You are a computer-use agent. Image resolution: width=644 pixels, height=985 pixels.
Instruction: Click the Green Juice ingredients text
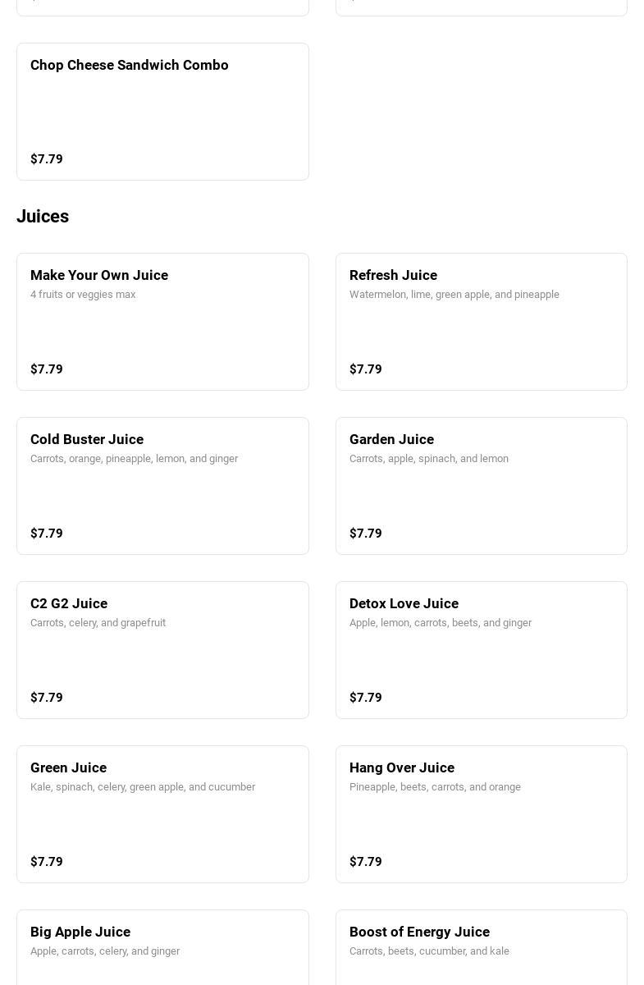click(143, 787)
